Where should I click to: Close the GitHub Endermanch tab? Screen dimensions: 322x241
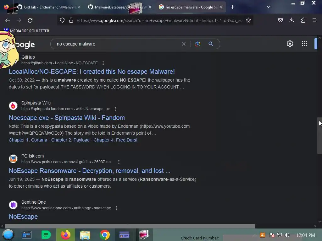pyautogui.click(x=79, y=7)
